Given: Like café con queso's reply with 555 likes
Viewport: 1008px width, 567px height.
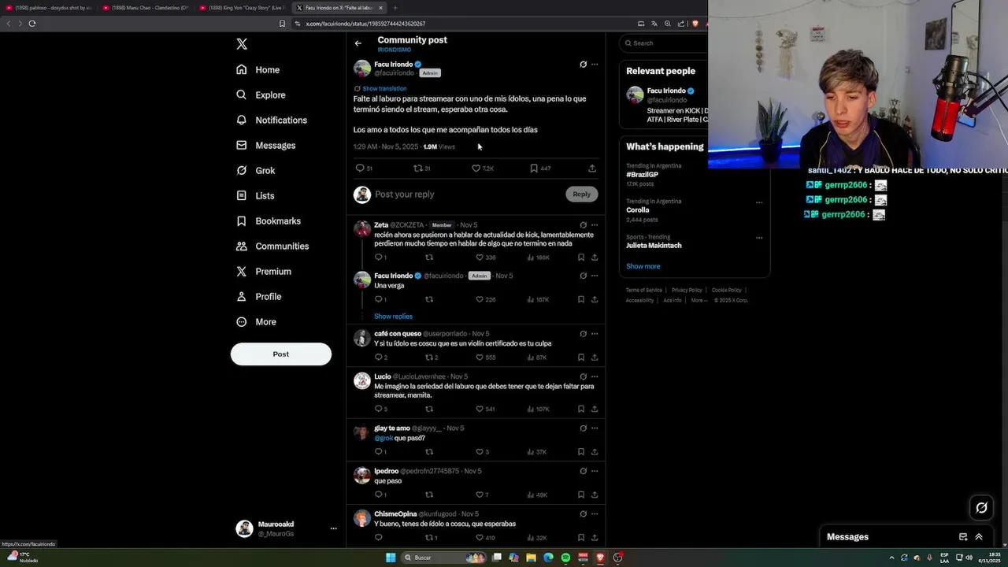Looking at the screenshot, I should 480,358.
